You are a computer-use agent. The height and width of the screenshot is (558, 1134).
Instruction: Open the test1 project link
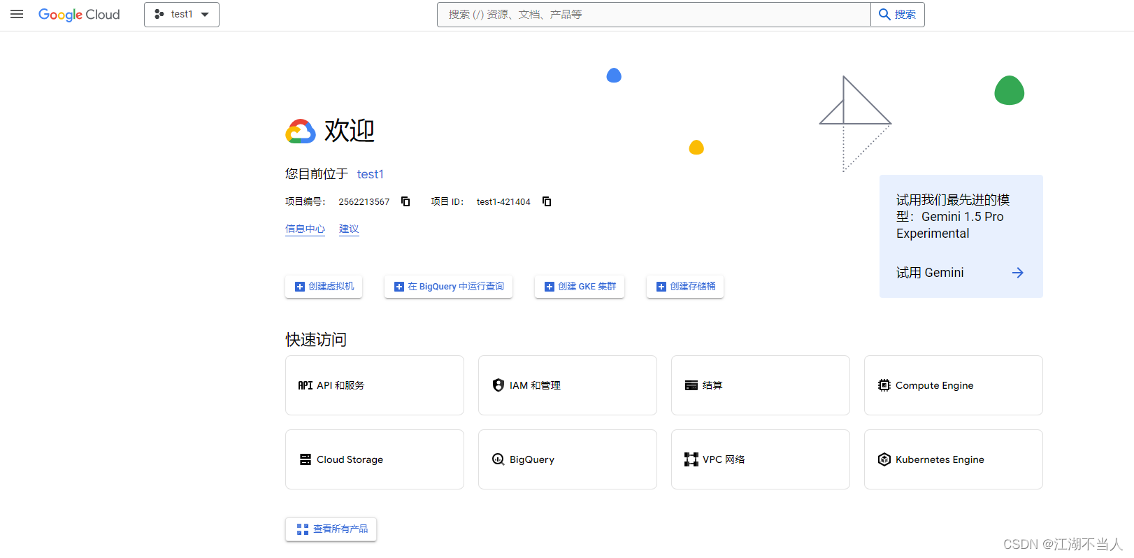(371, 174)
